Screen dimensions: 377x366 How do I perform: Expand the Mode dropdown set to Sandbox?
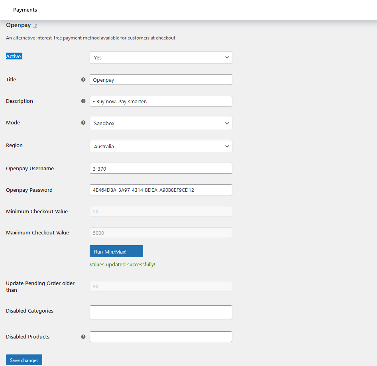[161, 123]
